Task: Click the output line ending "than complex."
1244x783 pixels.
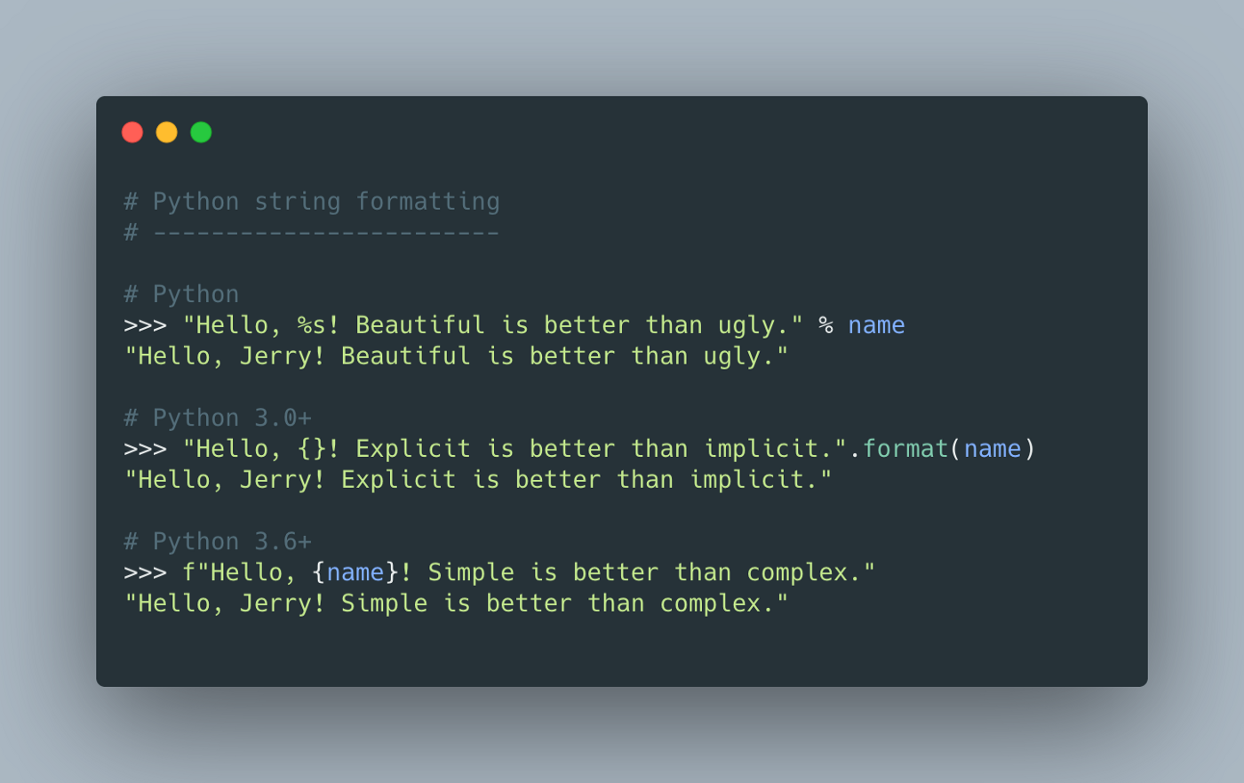Action: click(x=457, y=603)
